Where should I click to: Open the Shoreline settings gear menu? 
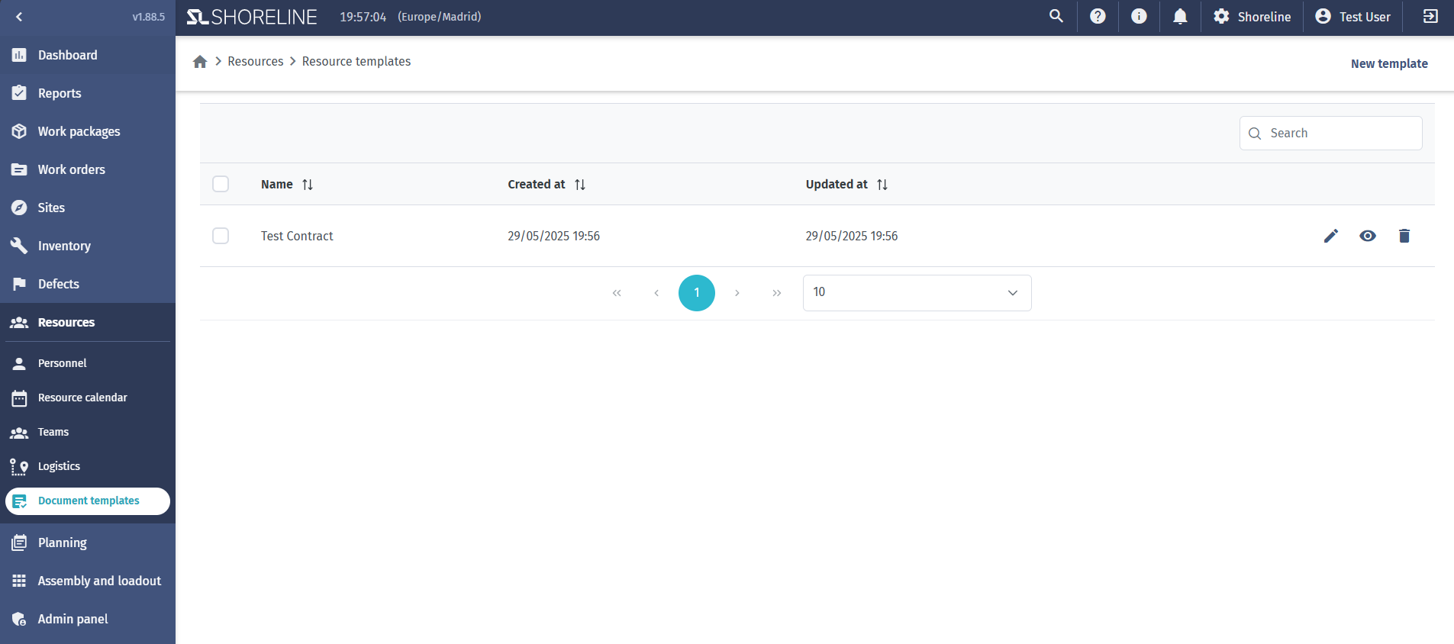point(1252,16)
